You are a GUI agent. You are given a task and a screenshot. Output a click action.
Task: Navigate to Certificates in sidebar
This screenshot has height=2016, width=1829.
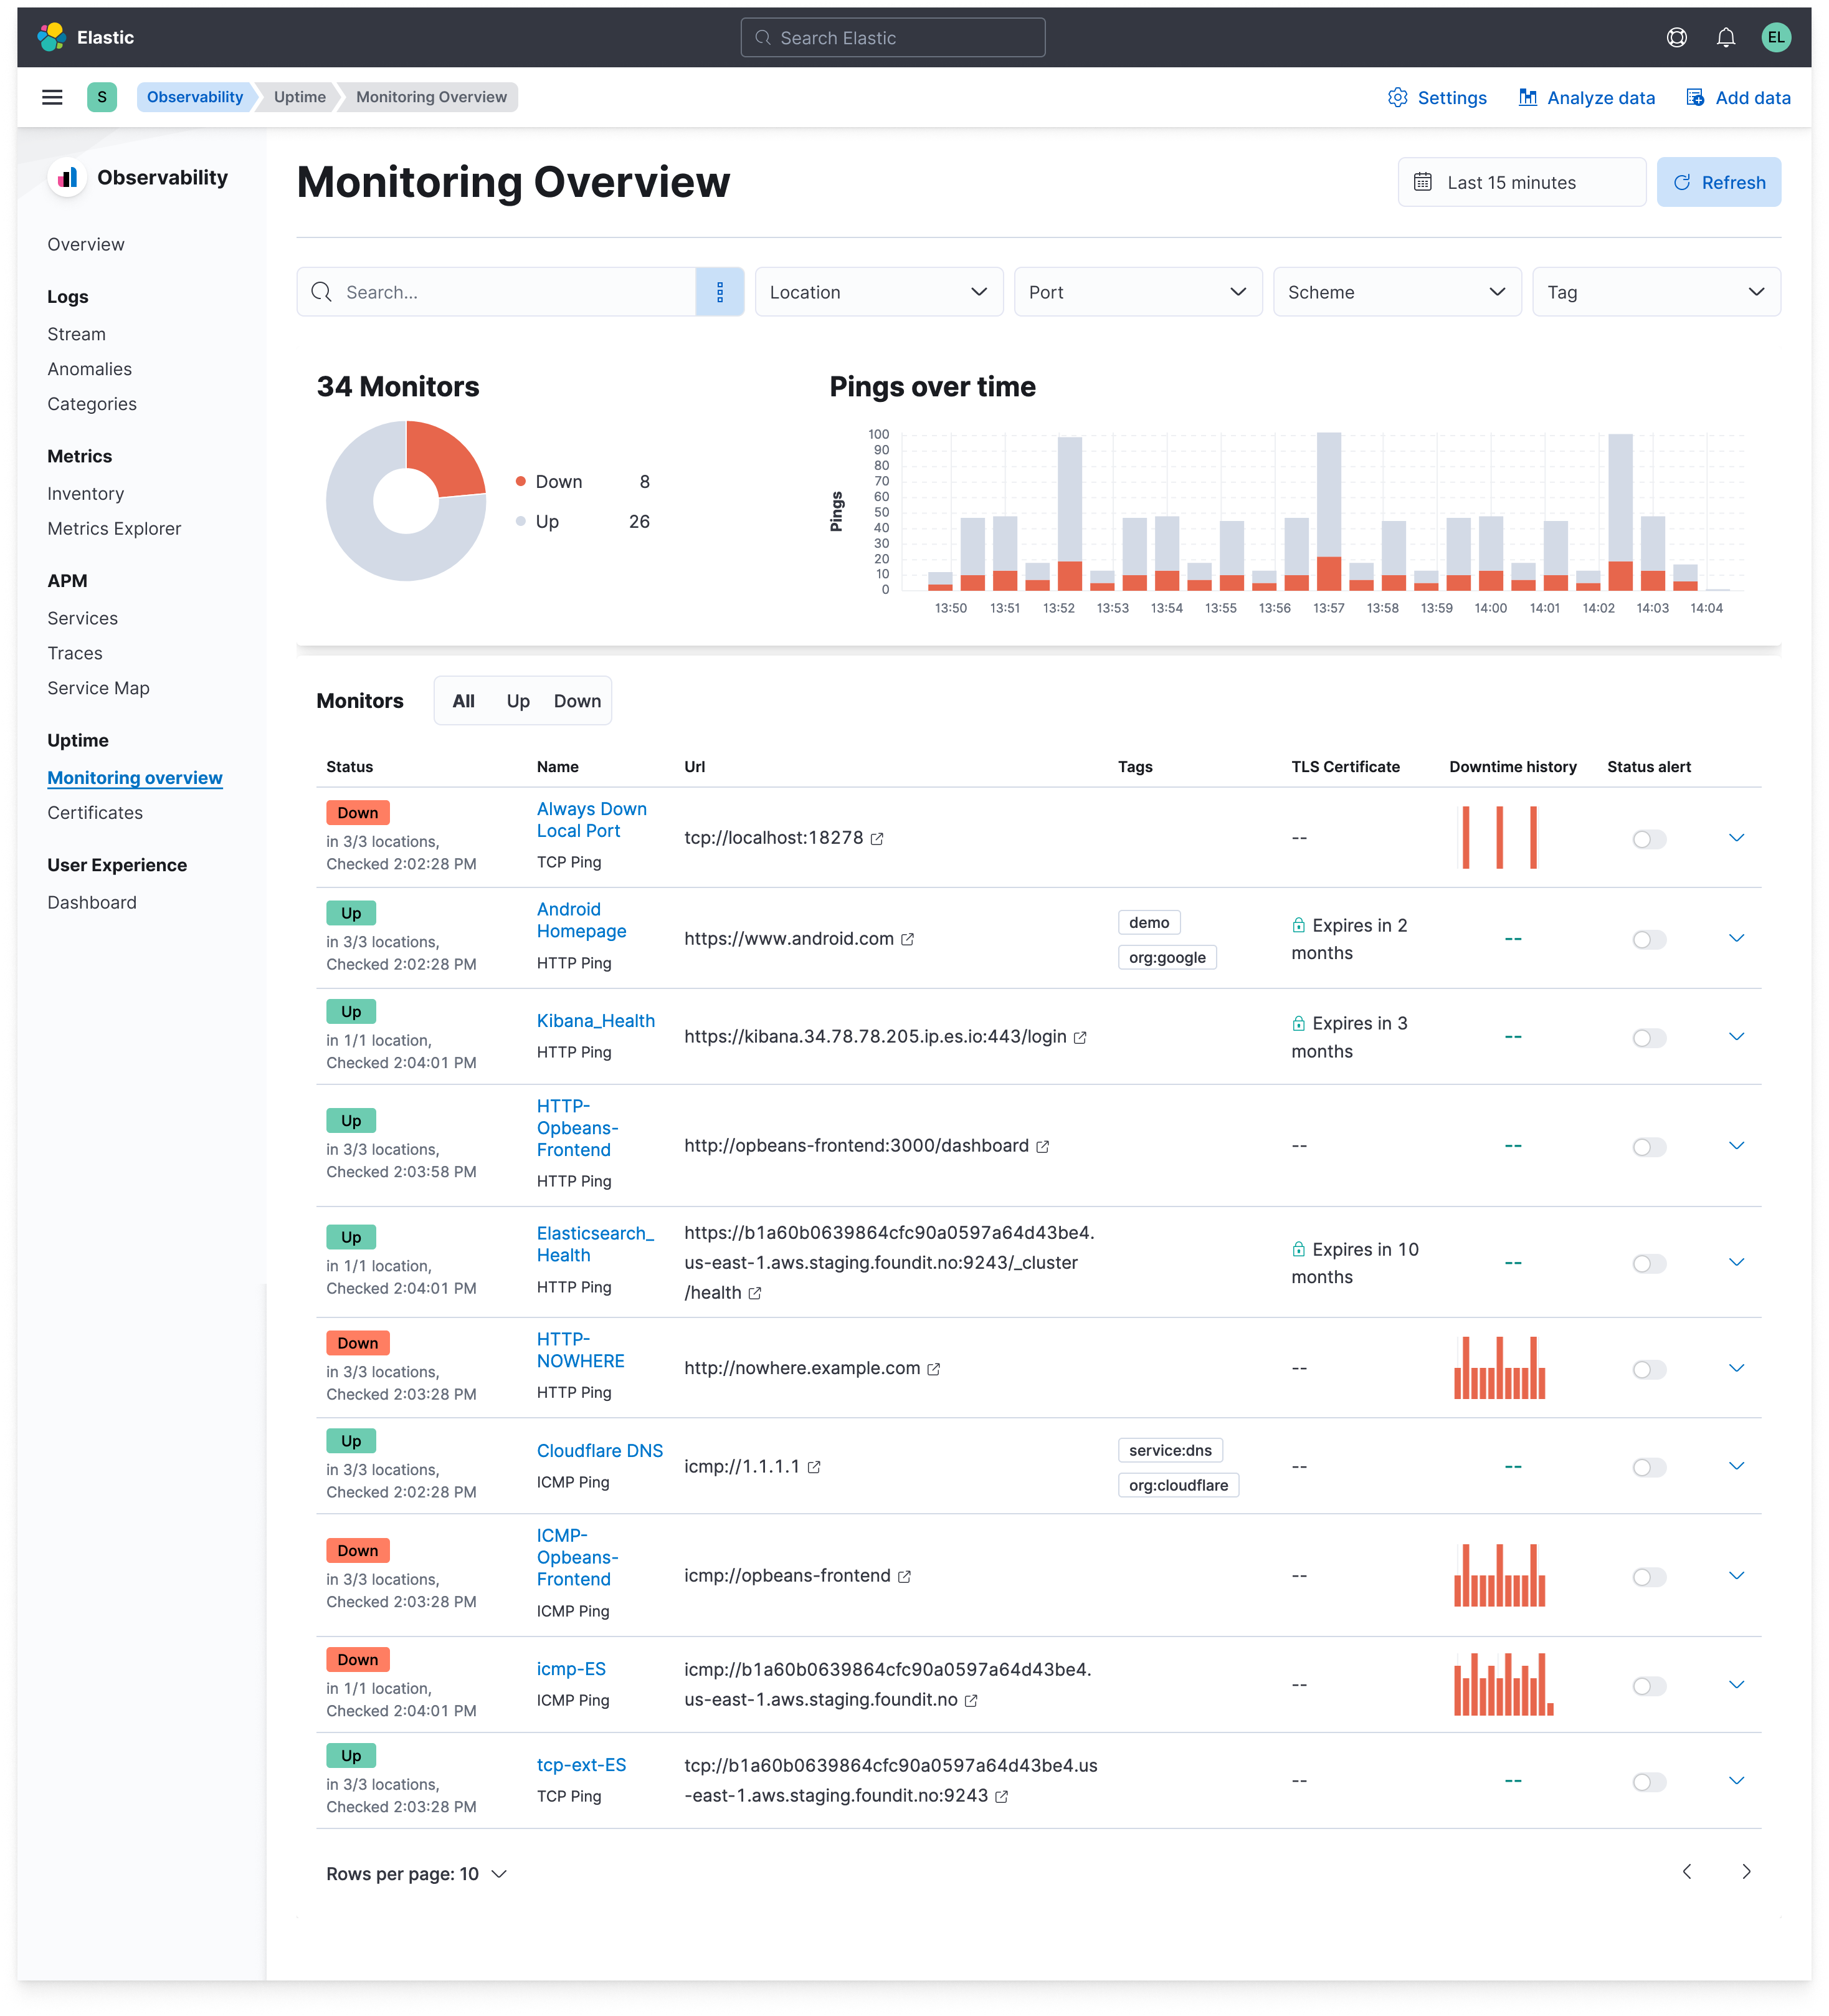[x=95, y=813]
